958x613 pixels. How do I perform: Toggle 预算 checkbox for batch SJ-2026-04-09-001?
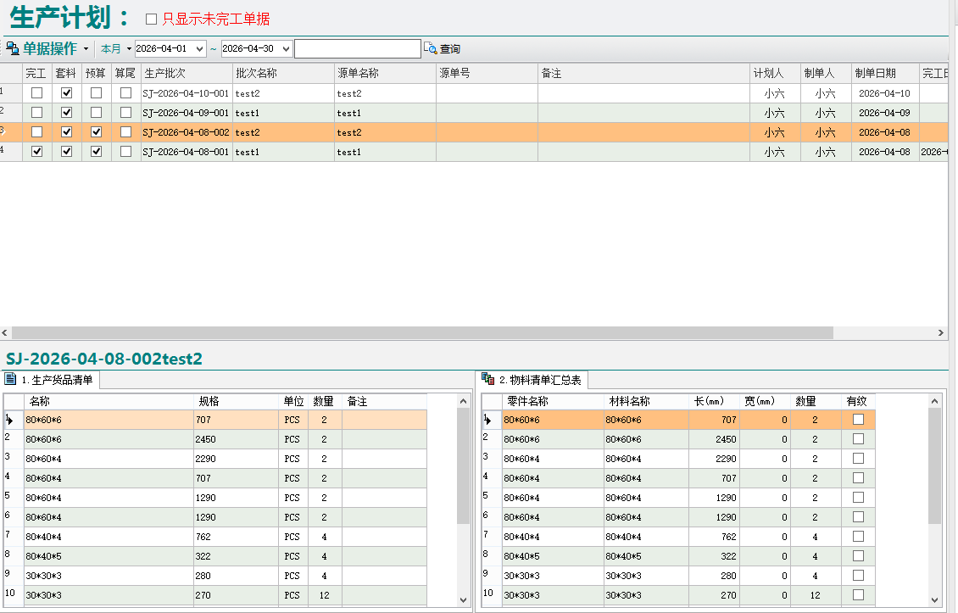97,113
